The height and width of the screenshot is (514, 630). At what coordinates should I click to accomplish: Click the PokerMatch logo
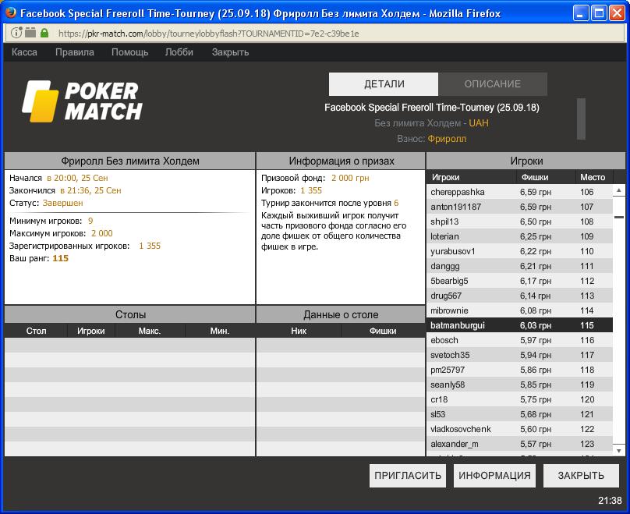tap(83, 101)
